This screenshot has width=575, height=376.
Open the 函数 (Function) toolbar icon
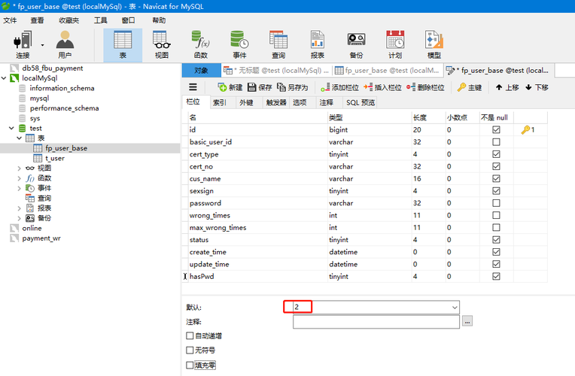pos(201,45)
